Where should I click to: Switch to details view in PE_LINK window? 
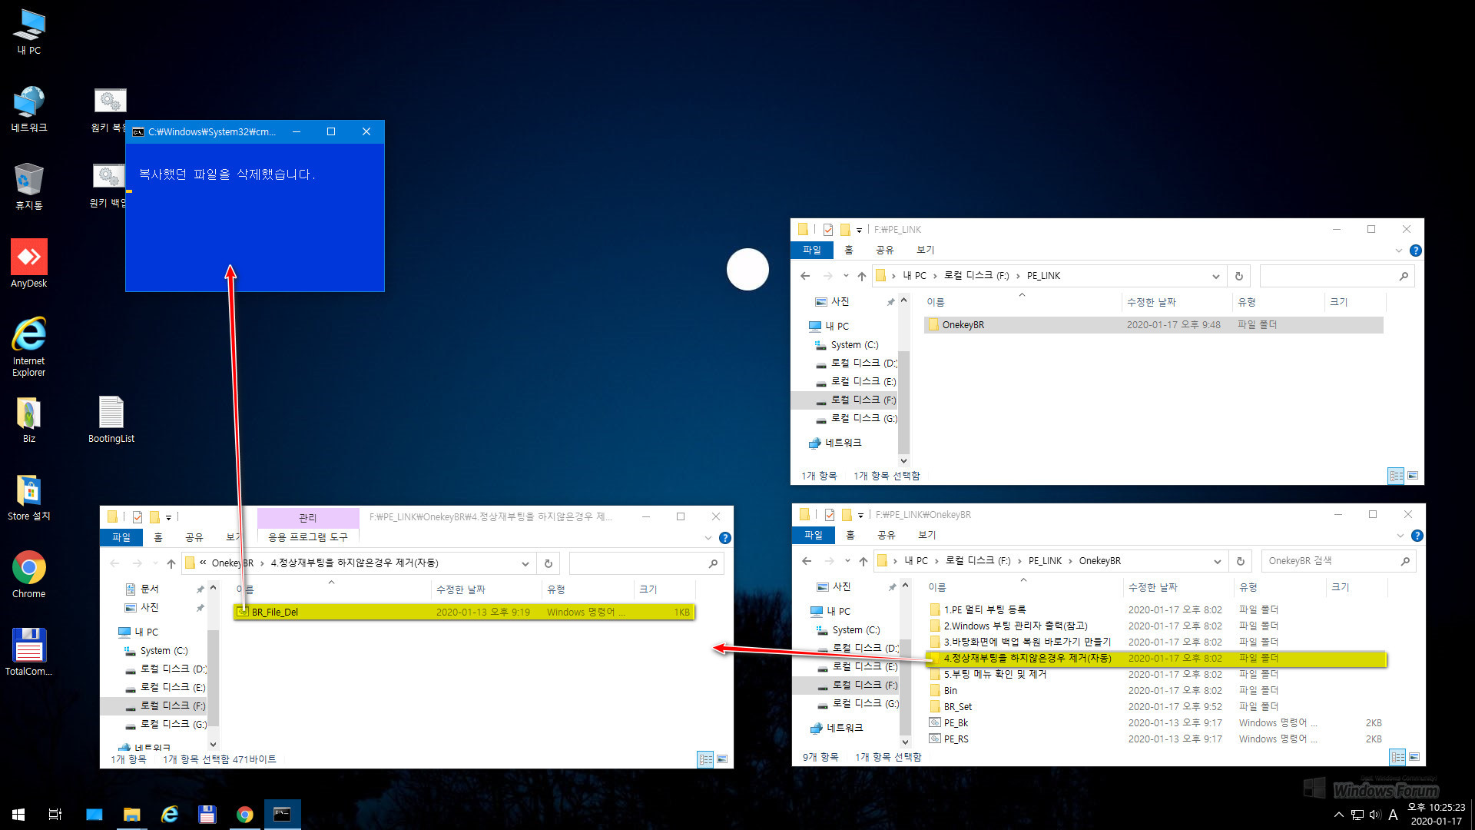(1397, 476)
